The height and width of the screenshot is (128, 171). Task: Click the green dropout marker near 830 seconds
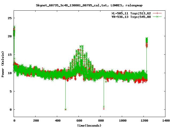[x=104, y=107]
